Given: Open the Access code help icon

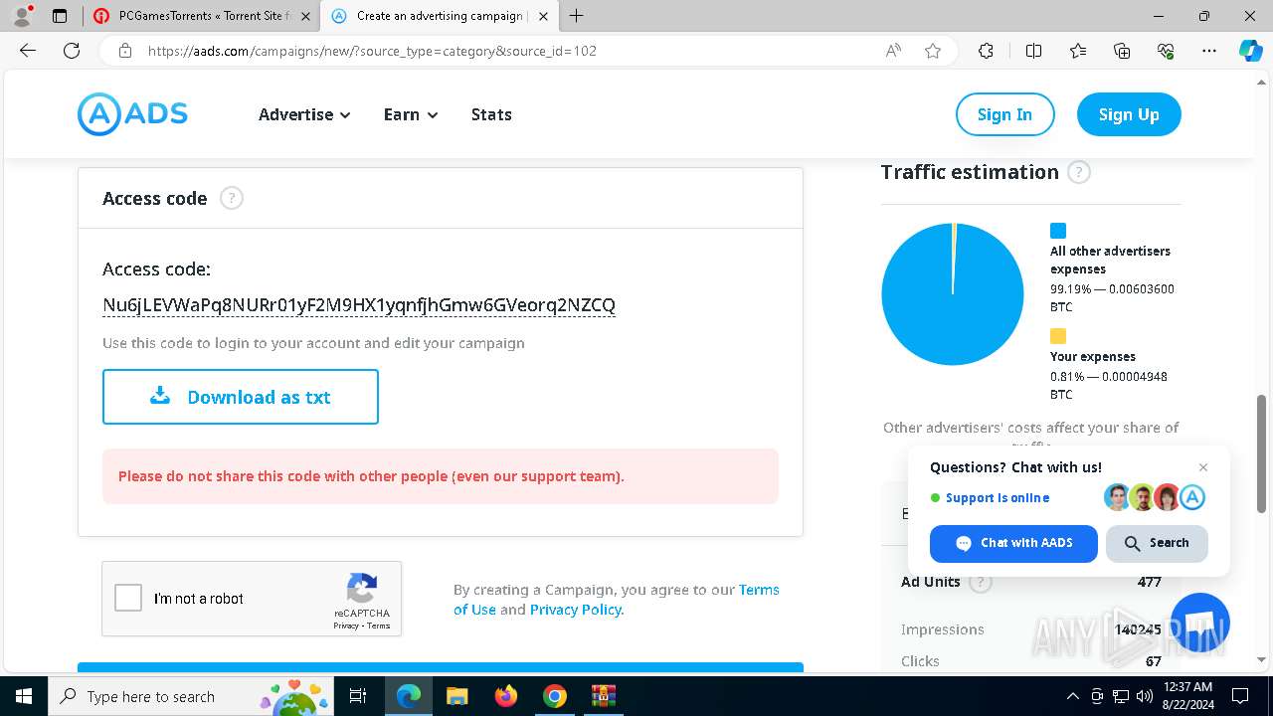Looking at the screenshot, I should pos(231,198).
